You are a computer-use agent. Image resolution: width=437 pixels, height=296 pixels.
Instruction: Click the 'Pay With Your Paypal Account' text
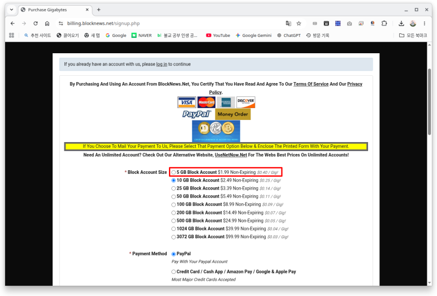(200, 261)
